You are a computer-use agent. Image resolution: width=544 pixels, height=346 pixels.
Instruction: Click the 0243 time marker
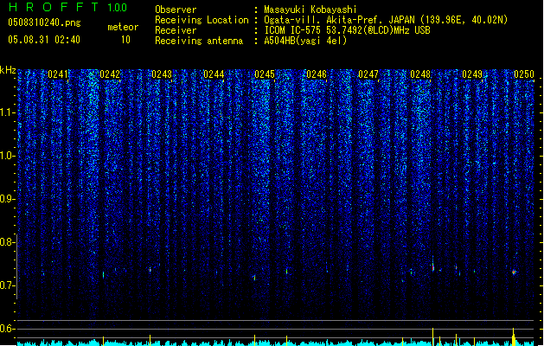pos(162,74)
